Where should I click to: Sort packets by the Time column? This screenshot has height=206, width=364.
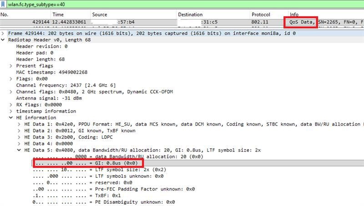[58, 15]
